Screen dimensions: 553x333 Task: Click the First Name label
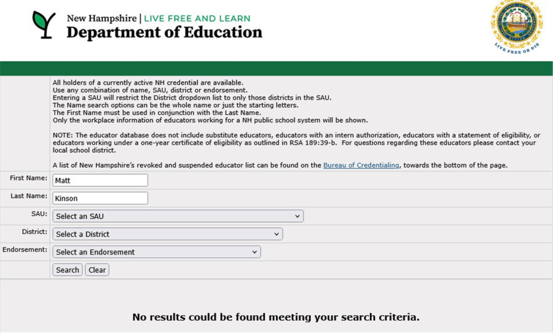(28, 178)
